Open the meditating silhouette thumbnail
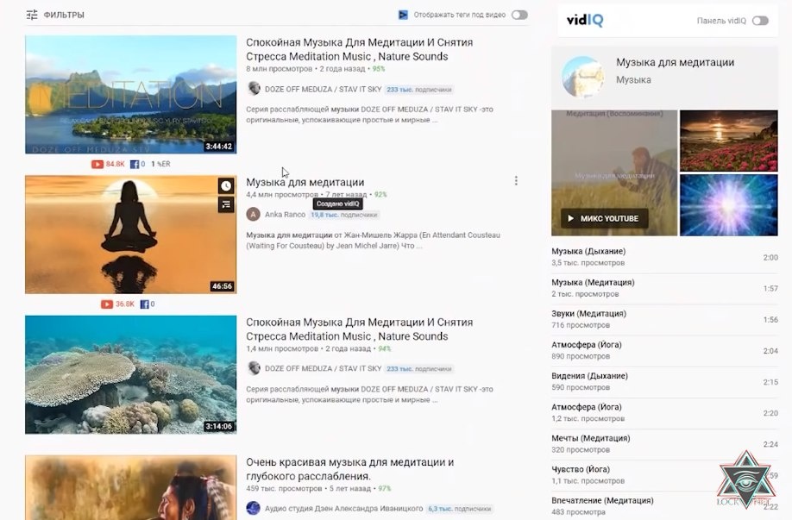The height and width of the screenshot is (520, 792). (131, 235)
